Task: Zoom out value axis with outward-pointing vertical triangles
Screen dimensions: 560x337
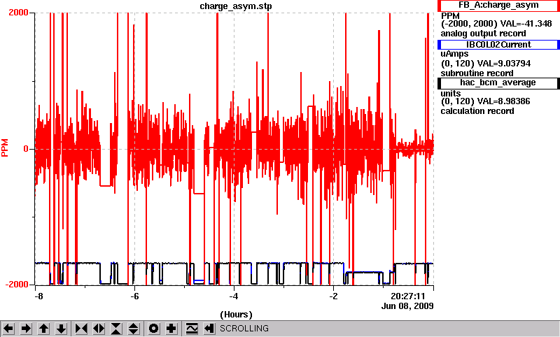Action: pos(134,329)
